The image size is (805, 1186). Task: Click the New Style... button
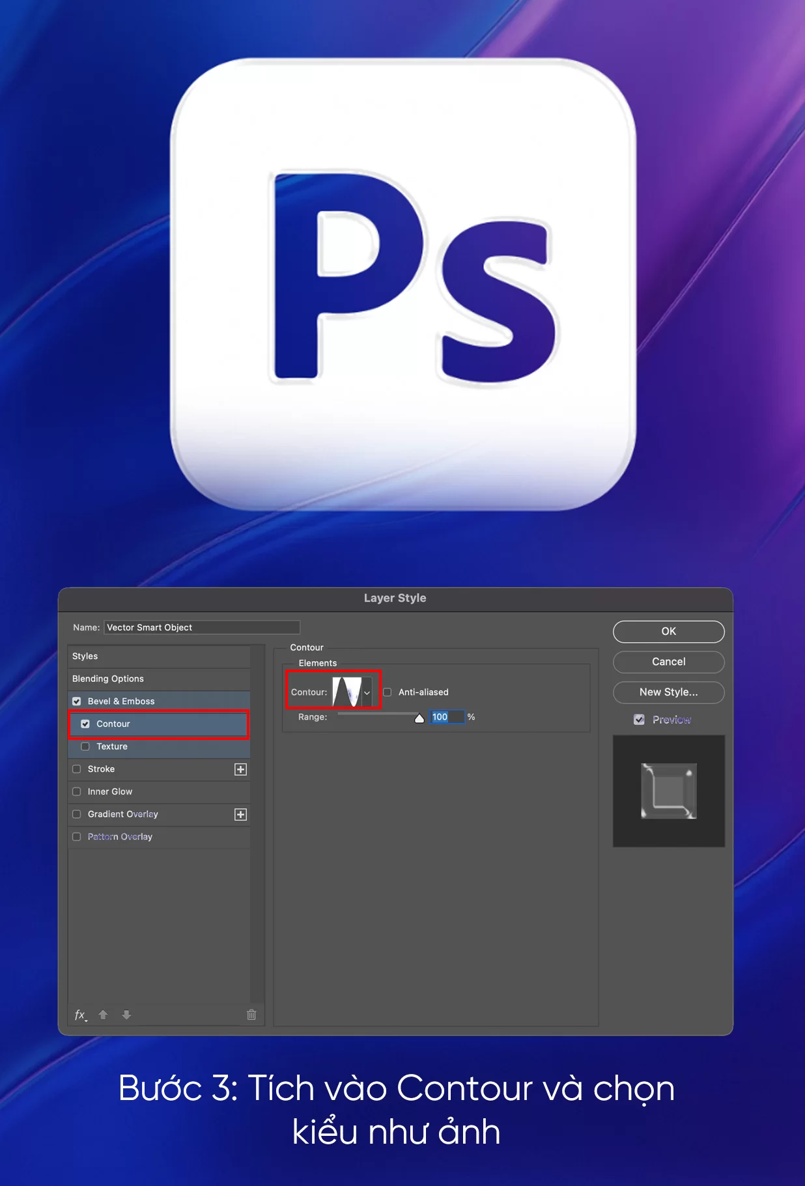coord(668,692)
